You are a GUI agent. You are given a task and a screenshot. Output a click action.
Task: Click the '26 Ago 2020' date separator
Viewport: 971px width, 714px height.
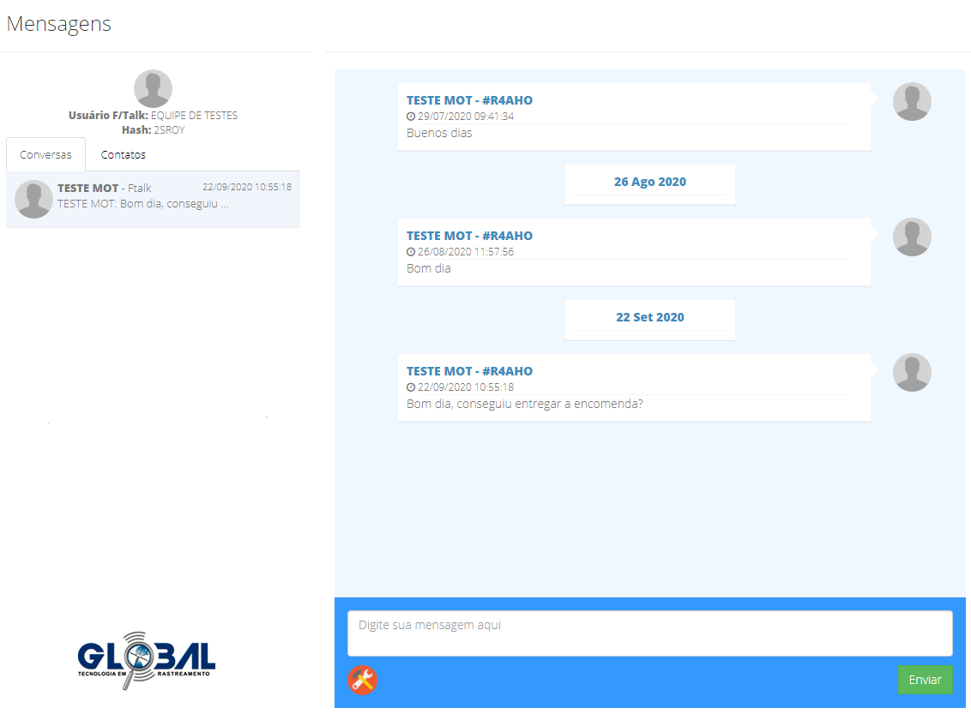649,182
